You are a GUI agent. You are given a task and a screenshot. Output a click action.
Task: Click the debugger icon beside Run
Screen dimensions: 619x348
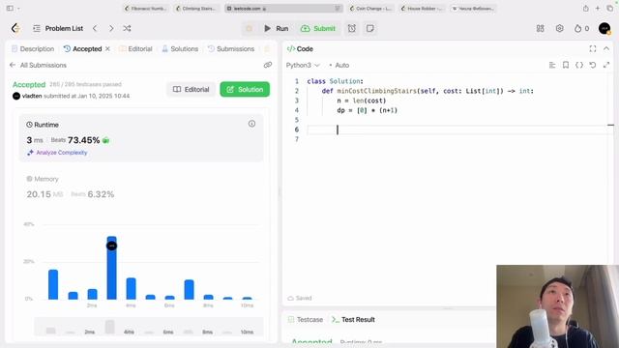(250, 28)
